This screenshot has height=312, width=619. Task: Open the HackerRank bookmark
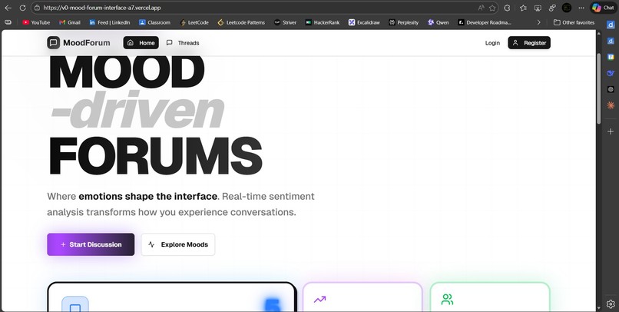(322, 22)
